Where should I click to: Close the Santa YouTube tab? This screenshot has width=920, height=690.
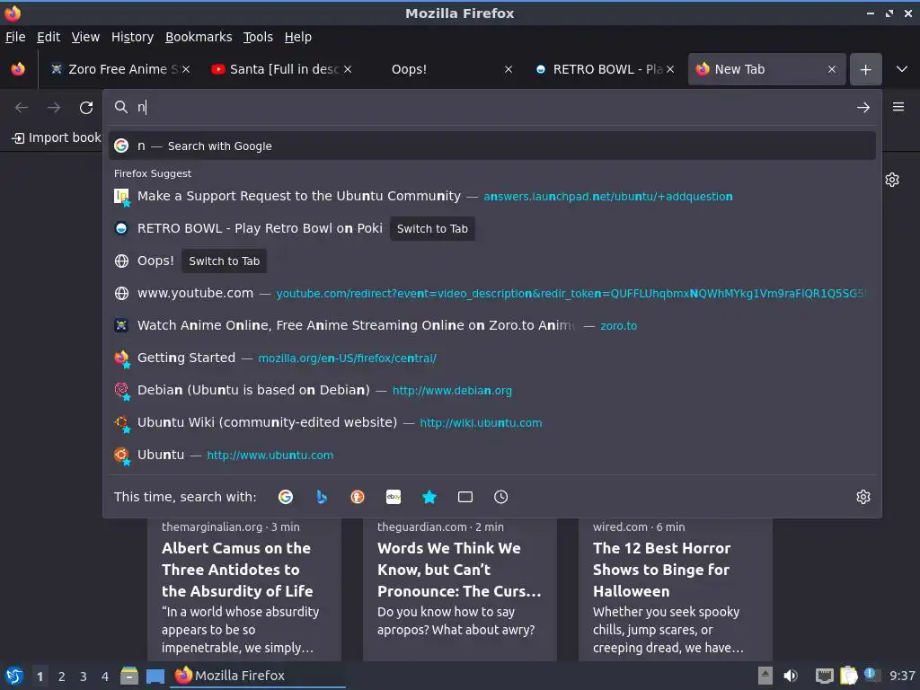pos(348,69)
